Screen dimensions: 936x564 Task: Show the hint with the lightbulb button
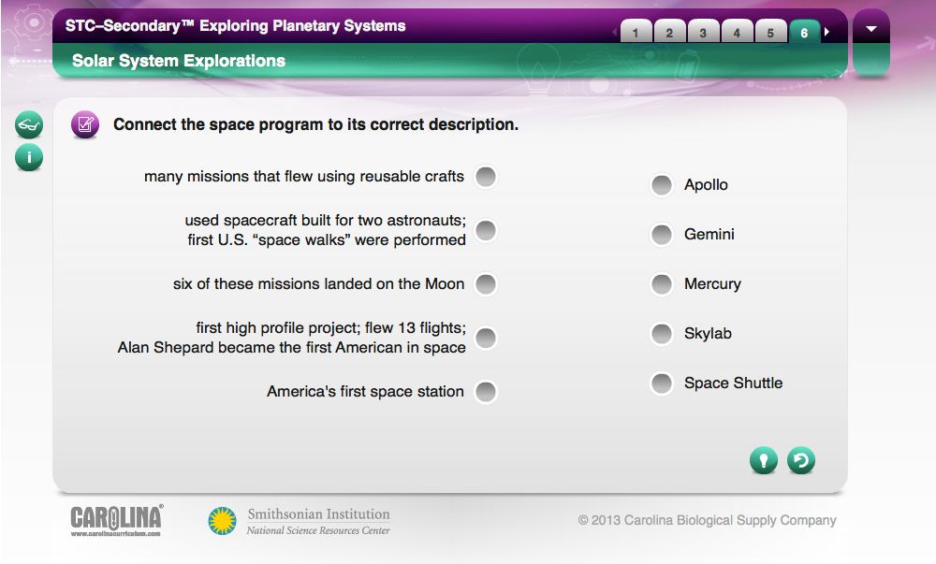764,460
